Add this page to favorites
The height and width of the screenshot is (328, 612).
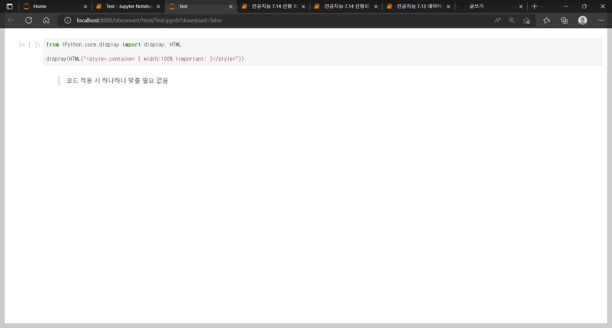click(x=527, y=20)
